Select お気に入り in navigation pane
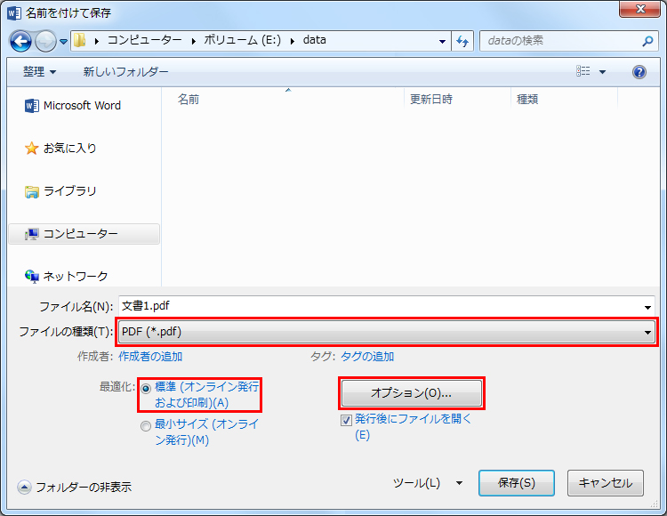Image resolution: width=667 pixels, height=516 pixels. (x=60, y=148)
